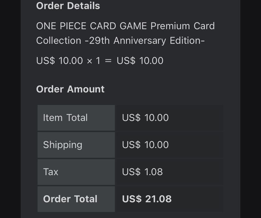Click the word Collection in the product name
261x218 pixels.
[59, 41]
